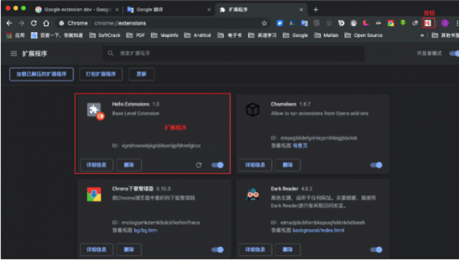Remove the Chameleon extension

click(x=288, y=165)
